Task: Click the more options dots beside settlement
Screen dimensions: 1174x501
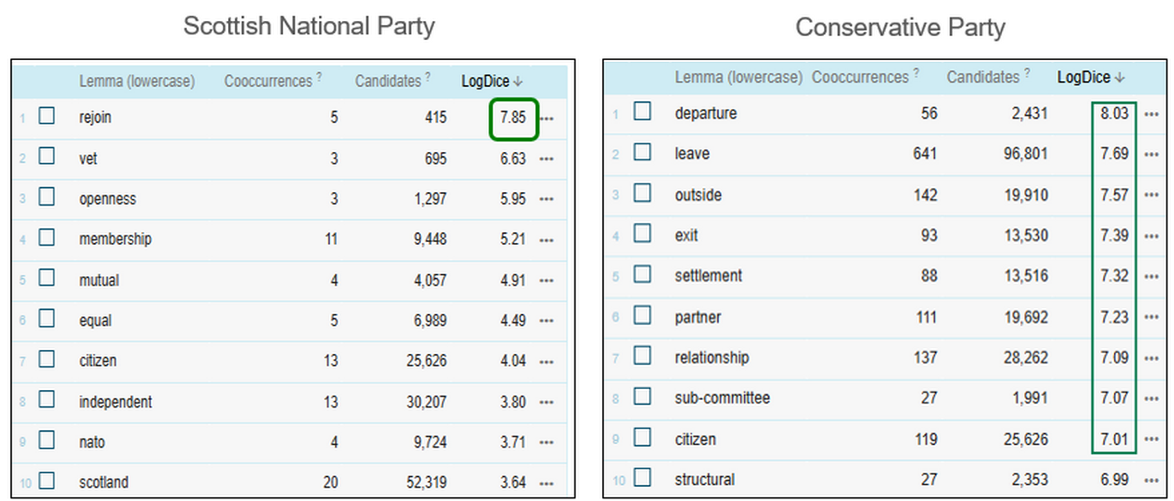Action: tap(1151, 277)
